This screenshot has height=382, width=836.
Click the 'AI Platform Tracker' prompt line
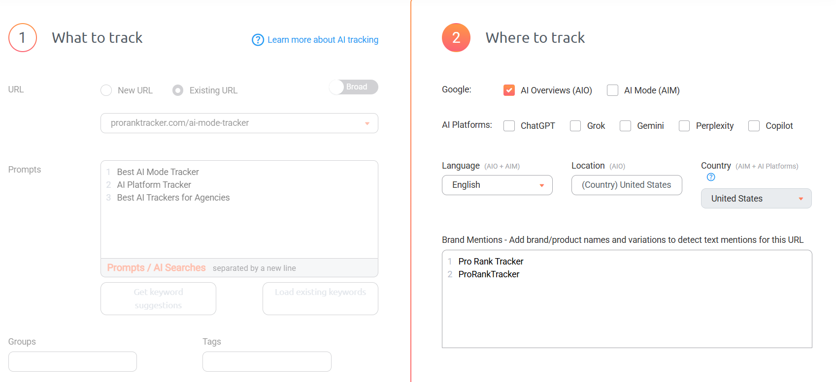[x=154, y=185]
